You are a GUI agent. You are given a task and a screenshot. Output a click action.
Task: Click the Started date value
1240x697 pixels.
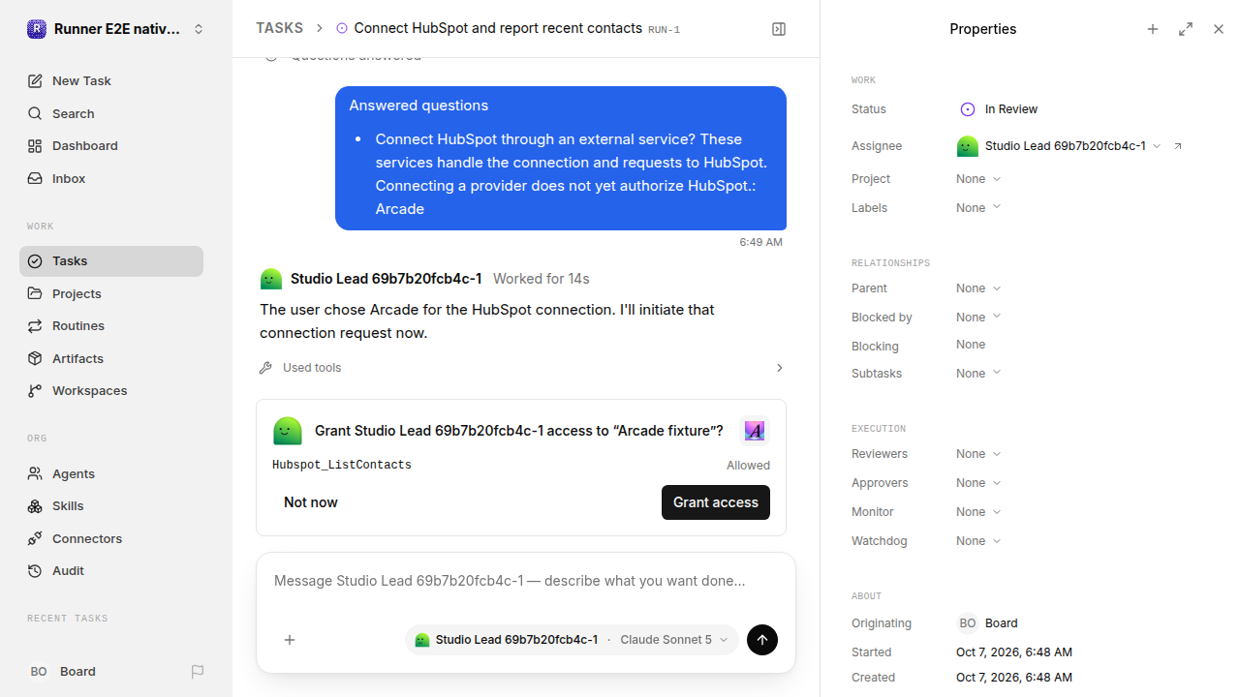pyautogui.click(x=1014, y=652)
